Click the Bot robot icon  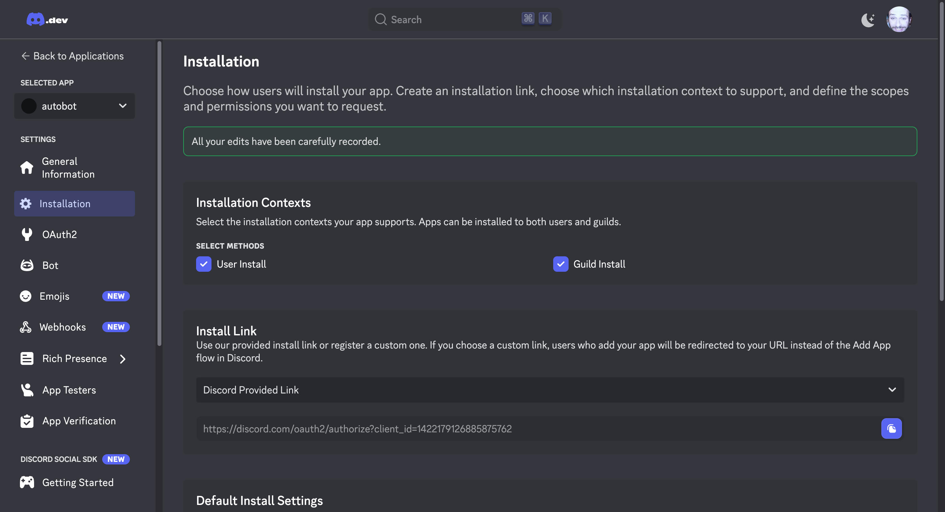click(27, 265)
